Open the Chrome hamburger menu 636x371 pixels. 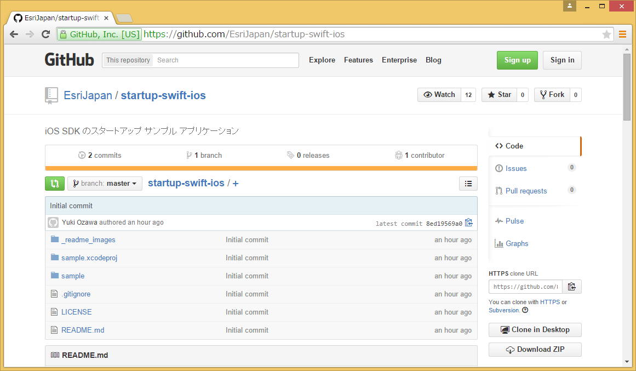click(x=623, y=35)
